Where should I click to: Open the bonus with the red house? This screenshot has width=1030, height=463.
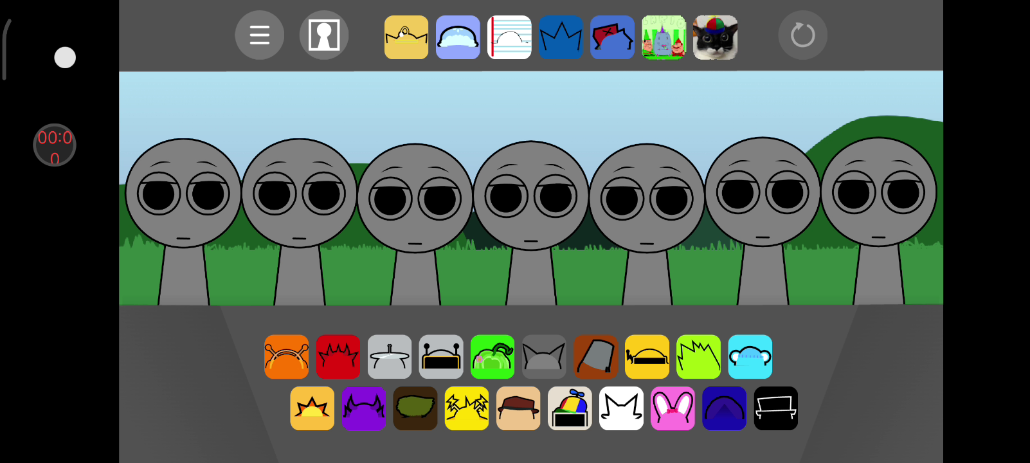(612, 37)
